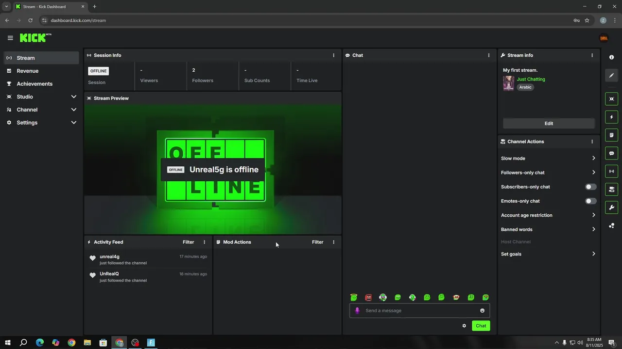622x349 pixels.
Task: Toggle Stream info widget via wrench icon
Action: click(611, 207)
